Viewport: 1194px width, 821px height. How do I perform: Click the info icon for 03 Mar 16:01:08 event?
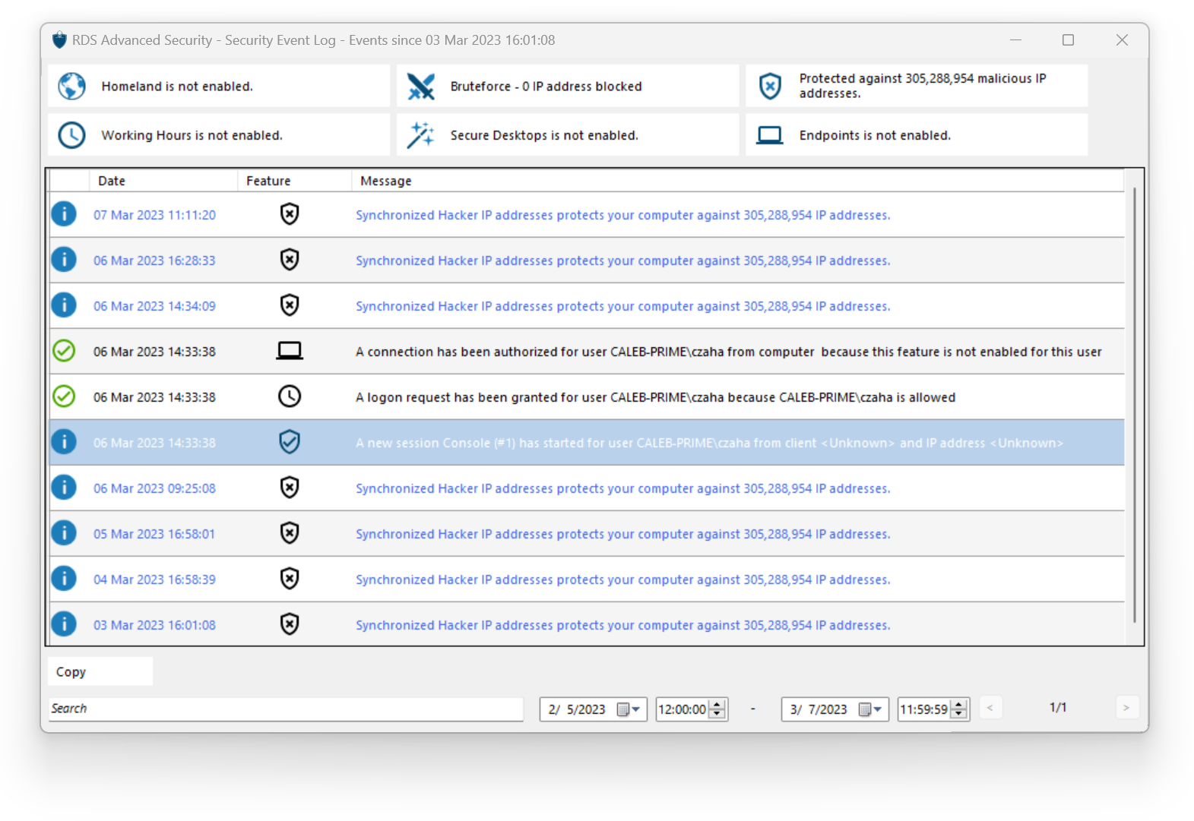[x=64, y=624]
